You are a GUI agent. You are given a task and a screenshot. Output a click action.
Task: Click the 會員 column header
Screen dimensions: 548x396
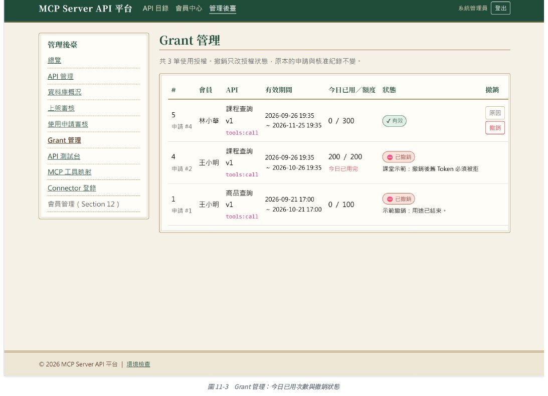[206, 90]
